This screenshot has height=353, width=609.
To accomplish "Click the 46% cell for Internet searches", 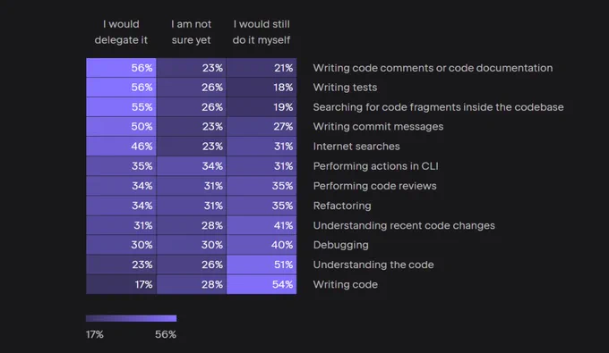I will (x=121, y=146).
